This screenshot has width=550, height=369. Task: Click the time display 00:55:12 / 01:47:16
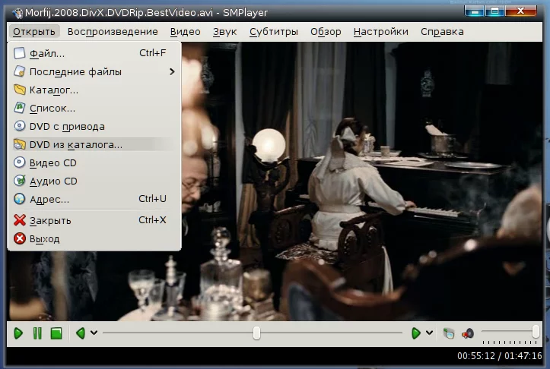pos(500,356)
